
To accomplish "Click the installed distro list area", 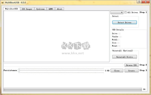I will coord(57,36).
